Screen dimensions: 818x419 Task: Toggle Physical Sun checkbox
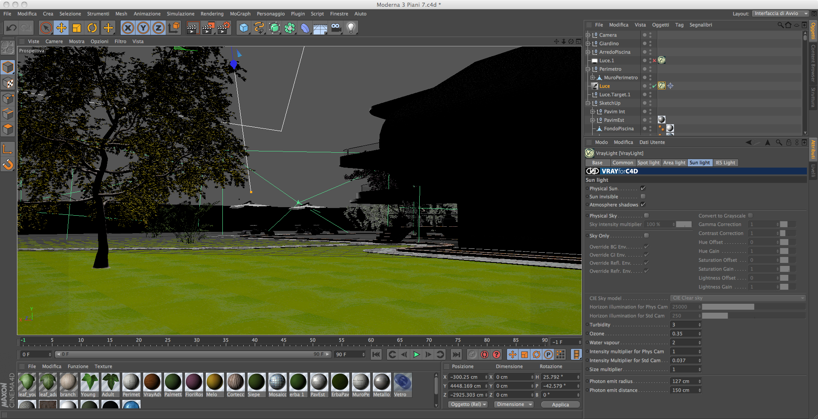643,188
